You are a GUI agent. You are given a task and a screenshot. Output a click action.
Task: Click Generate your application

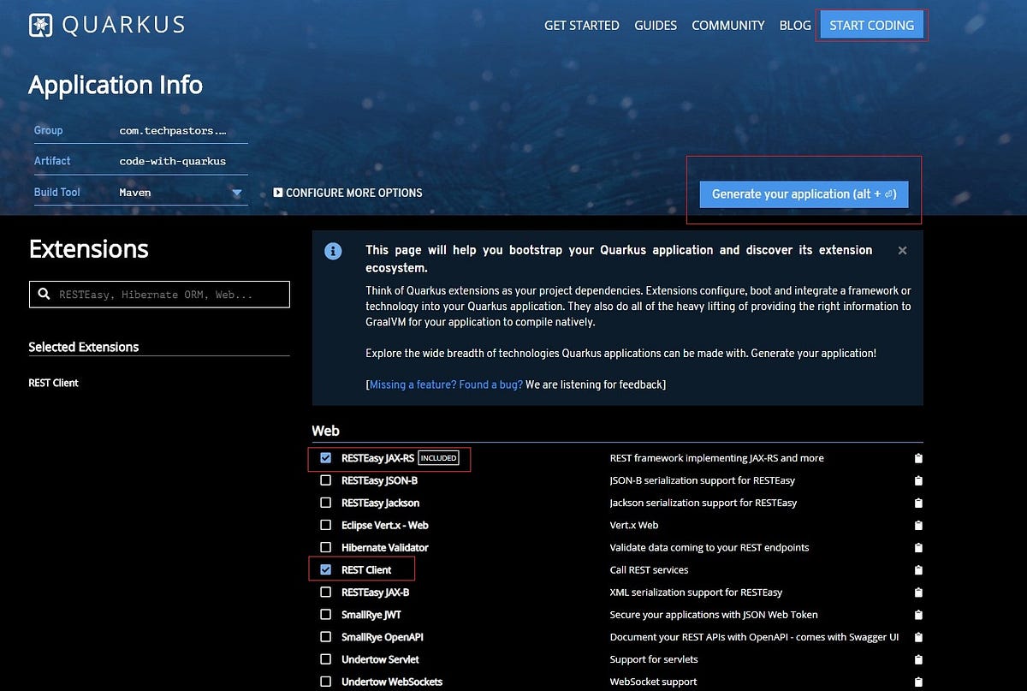coord(804,194)
